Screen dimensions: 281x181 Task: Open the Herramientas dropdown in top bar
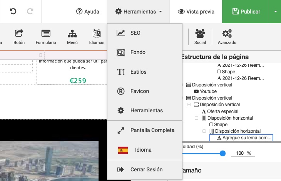point(139,12)
